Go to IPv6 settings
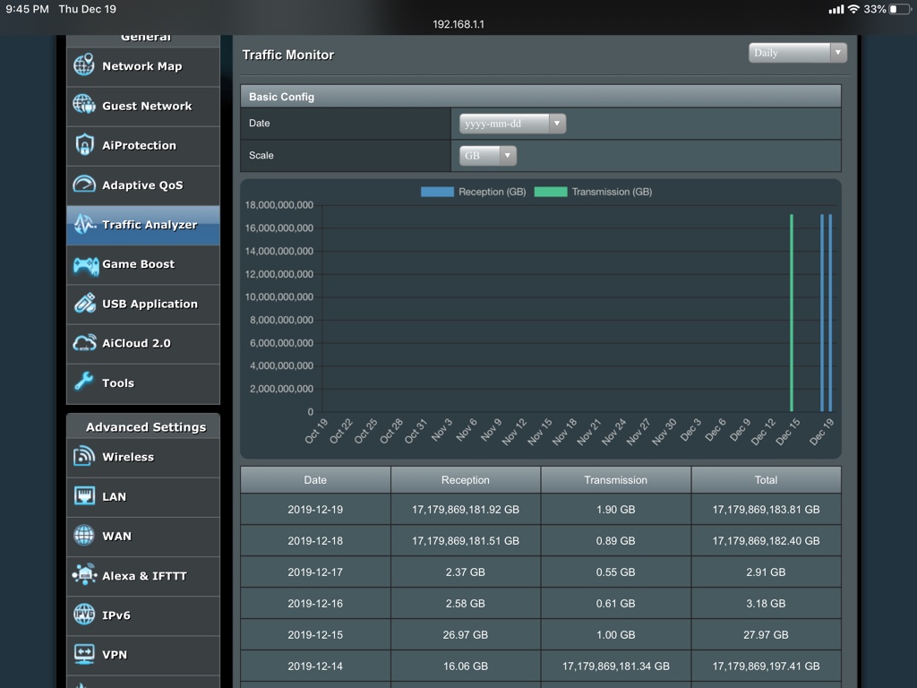 [143, 615]
